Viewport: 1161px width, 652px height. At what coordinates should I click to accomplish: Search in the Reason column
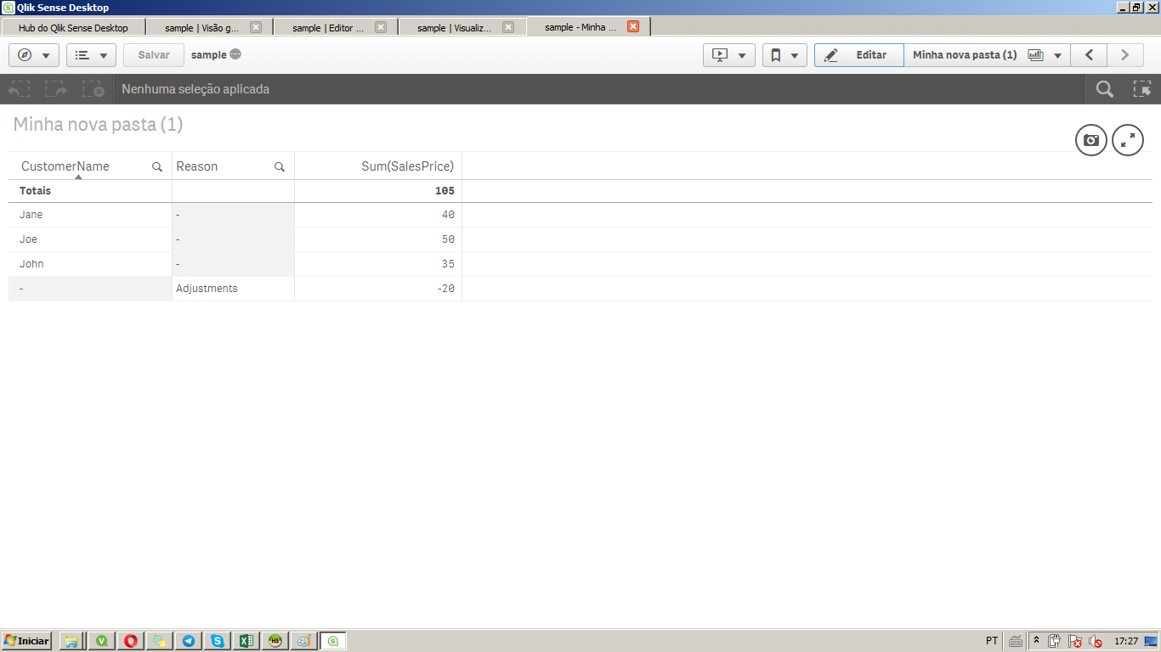(280, 167)
